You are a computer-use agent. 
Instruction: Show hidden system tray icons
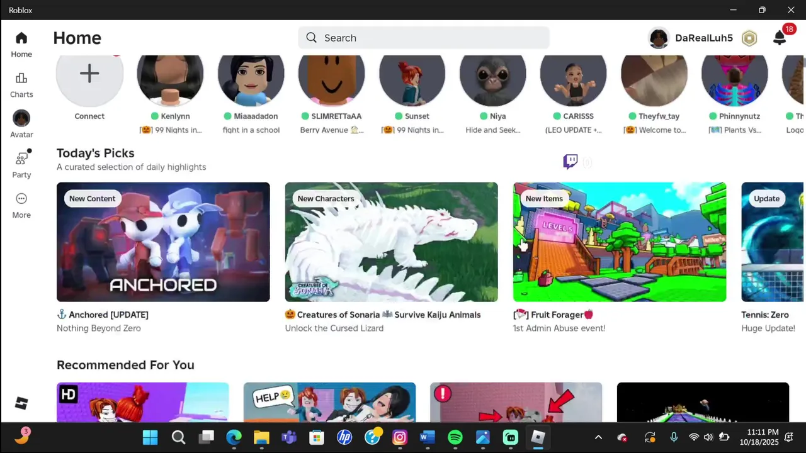598,437
